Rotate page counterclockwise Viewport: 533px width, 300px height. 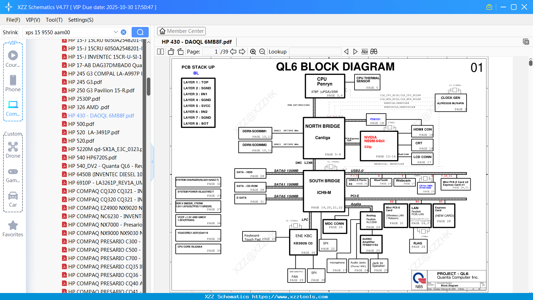171,52
